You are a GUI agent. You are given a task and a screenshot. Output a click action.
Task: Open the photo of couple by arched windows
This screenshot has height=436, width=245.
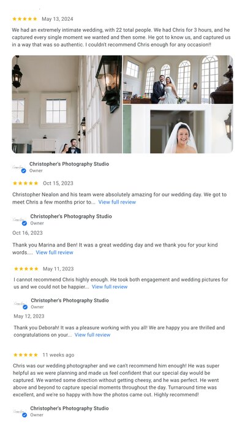click(x=178, y=80)
